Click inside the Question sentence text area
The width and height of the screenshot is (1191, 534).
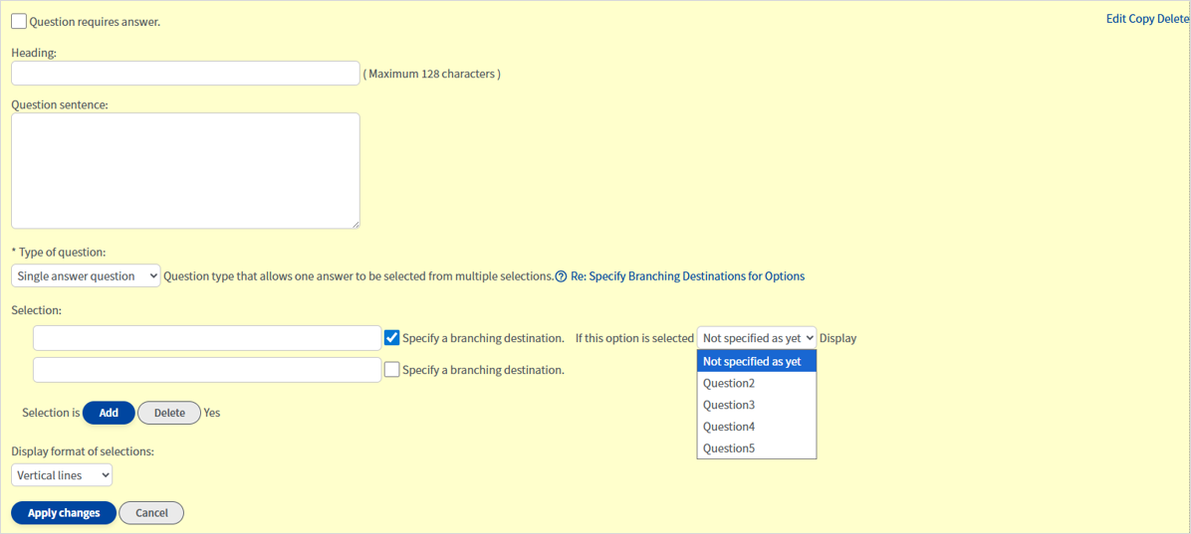click(x=185, y=171)
